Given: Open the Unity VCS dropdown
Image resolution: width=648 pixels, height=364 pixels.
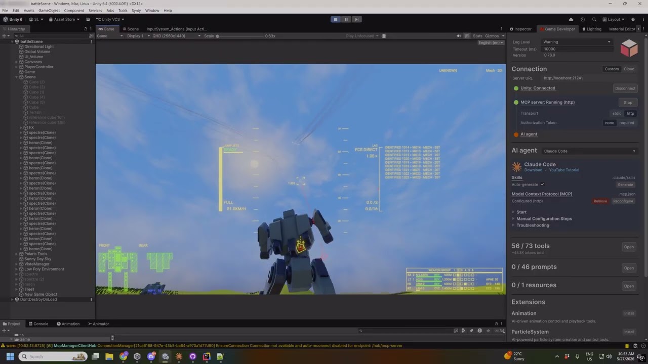Looking at the screenshot, I should 110,19.
